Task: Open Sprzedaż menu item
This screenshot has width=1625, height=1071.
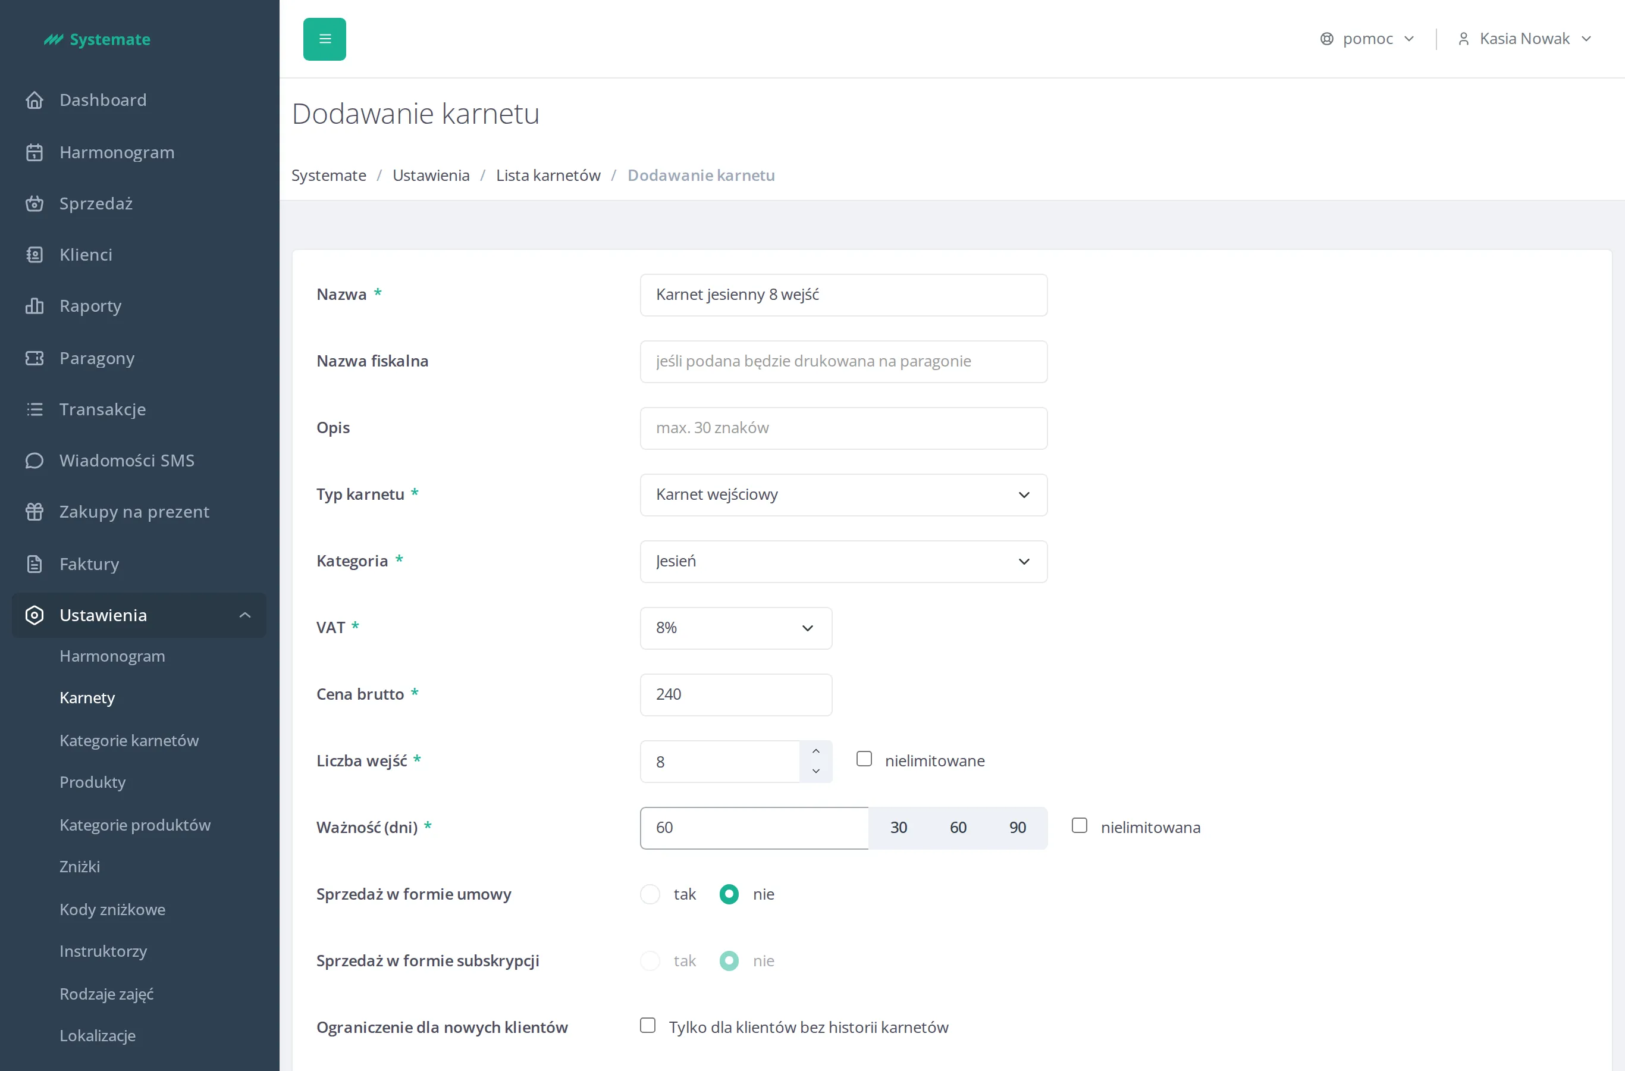Action: [x=96, y=203]
